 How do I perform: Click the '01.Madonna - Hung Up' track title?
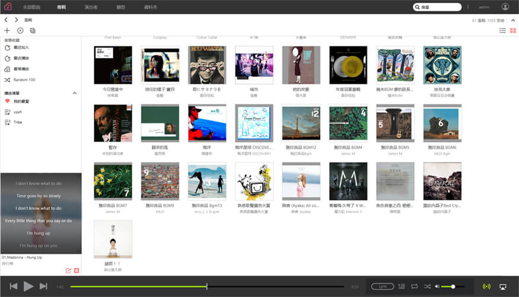[22, 257]
